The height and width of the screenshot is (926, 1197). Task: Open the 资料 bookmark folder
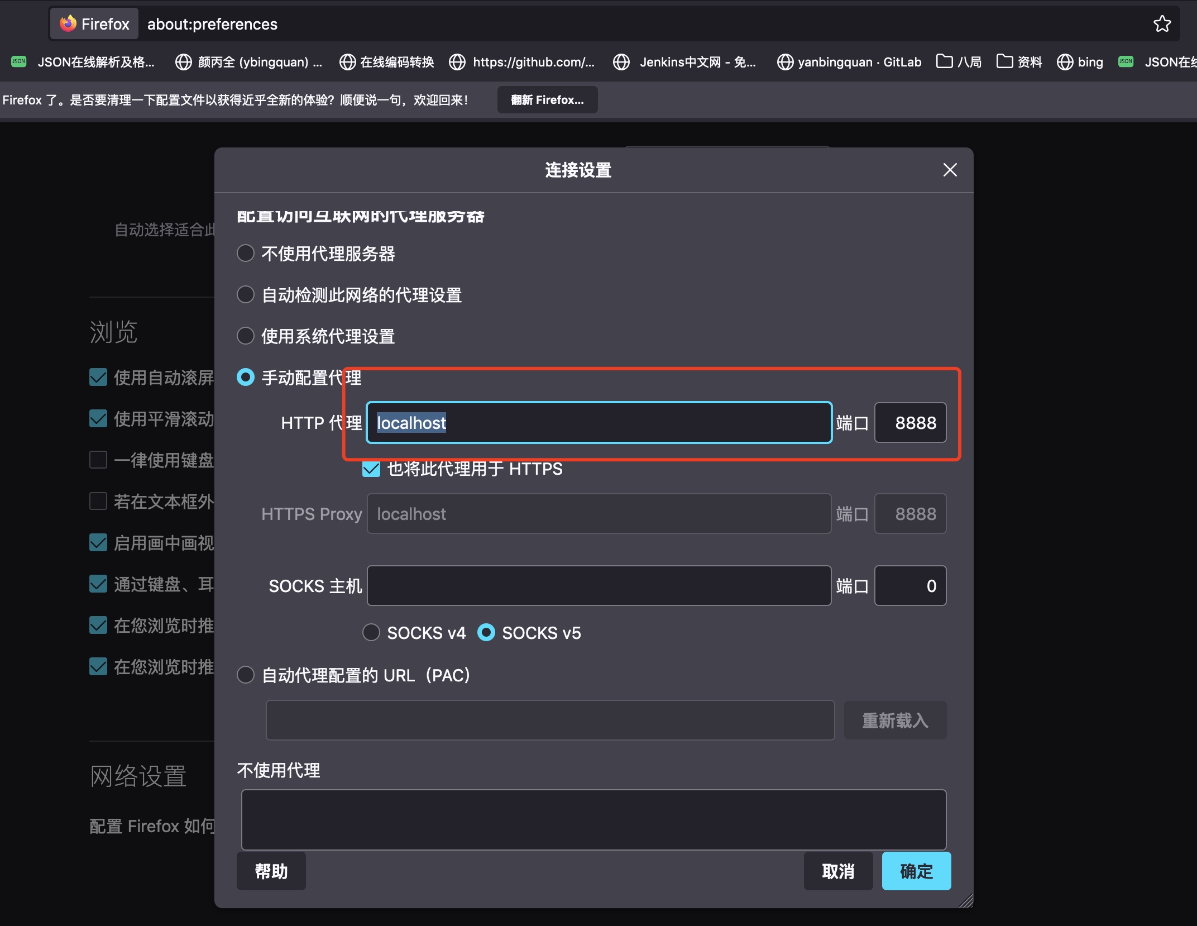pyautogui.click(x=1019, y=62)
